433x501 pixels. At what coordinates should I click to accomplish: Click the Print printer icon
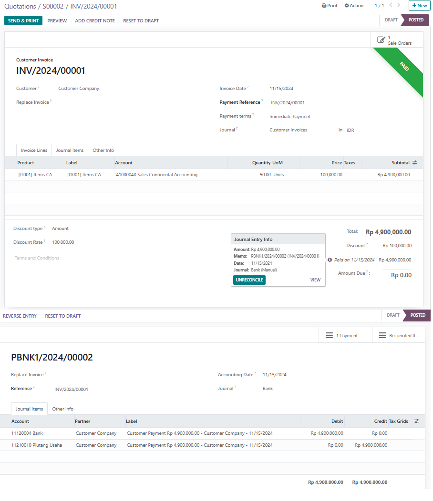click(x=324, y=6)
